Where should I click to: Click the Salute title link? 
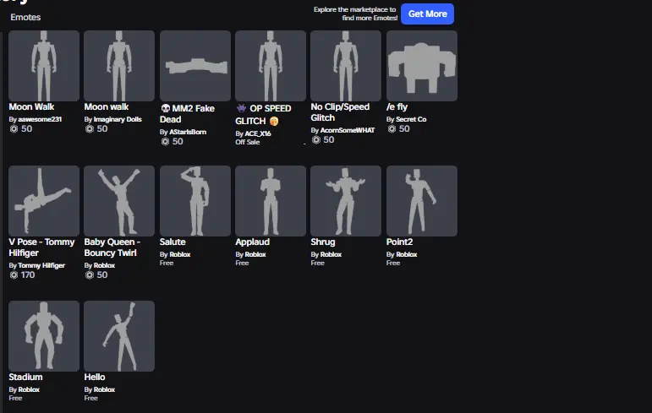[x=173, y=242]
